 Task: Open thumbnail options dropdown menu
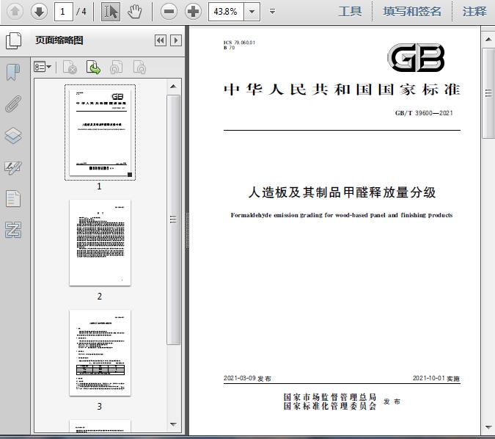coord(43,67)
